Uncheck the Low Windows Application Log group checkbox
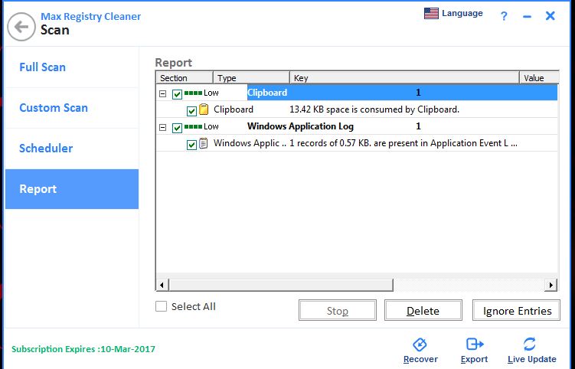The height and width of the screenshot is (369, 575). [177, 128]
